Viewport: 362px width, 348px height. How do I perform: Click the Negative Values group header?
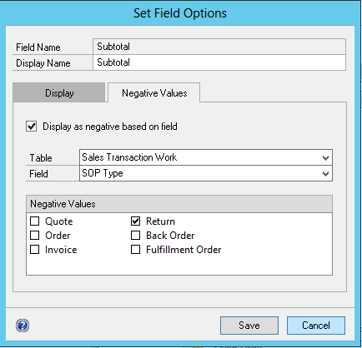pos(179,204)
